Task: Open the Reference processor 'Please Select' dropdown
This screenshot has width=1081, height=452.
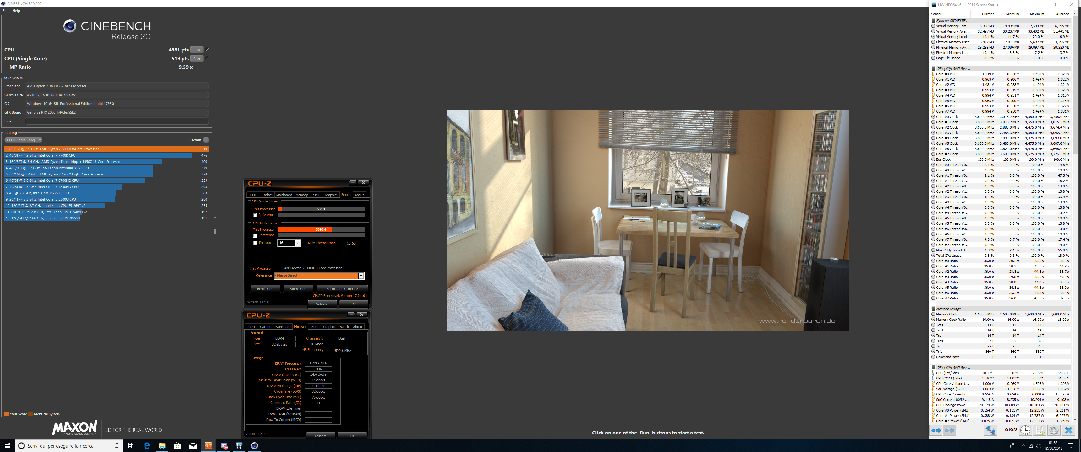Action: [361, 276]
